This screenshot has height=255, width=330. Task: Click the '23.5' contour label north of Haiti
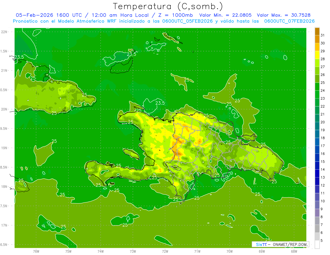pyautogui.click(x=160, y=103)
